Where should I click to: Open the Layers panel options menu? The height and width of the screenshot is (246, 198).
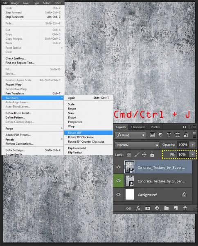tap(193, 127)
